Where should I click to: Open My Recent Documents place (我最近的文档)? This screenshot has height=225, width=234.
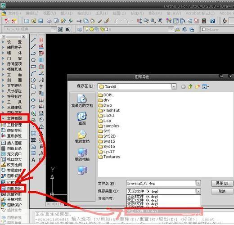tap(82, 101)
